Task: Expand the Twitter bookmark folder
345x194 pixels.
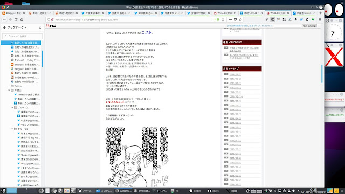Action: (9, 86)
